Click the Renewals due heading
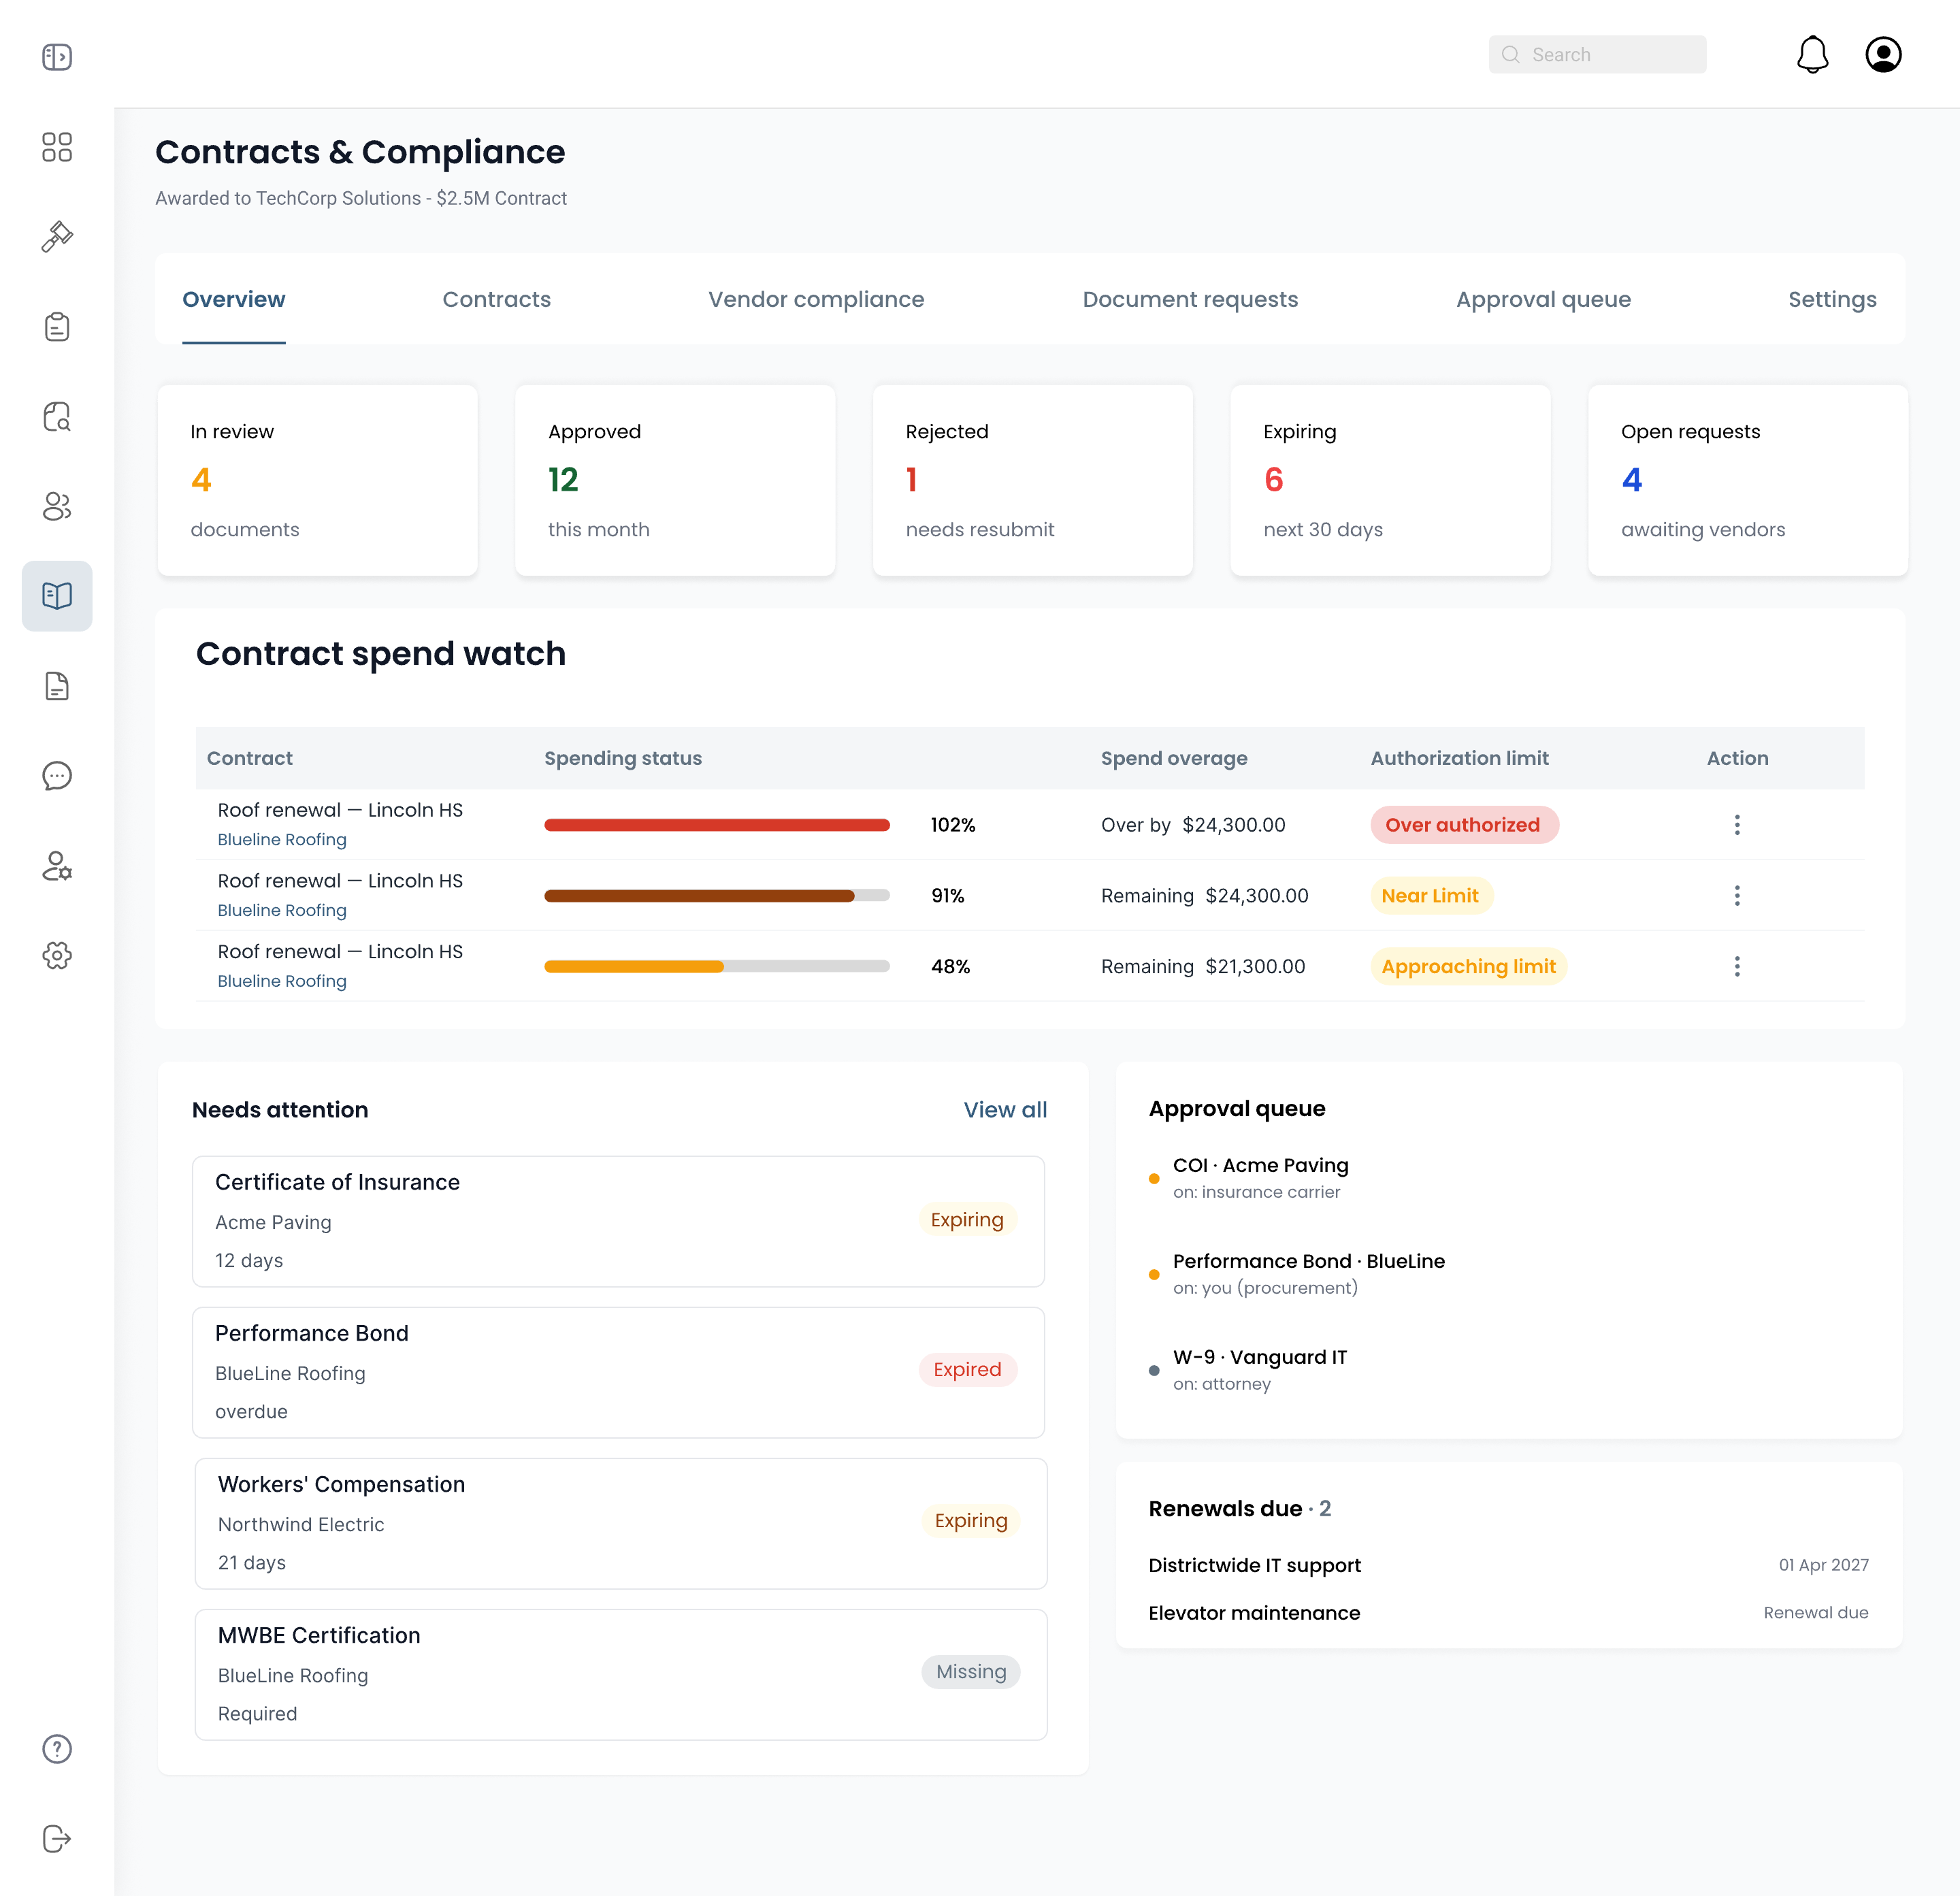 1239,1509
